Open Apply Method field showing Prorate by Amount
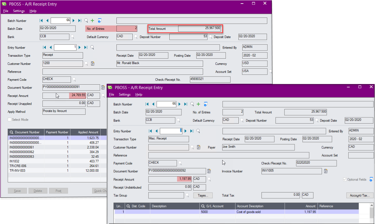Viewport: 375px width, 224px height. point(64,112)
